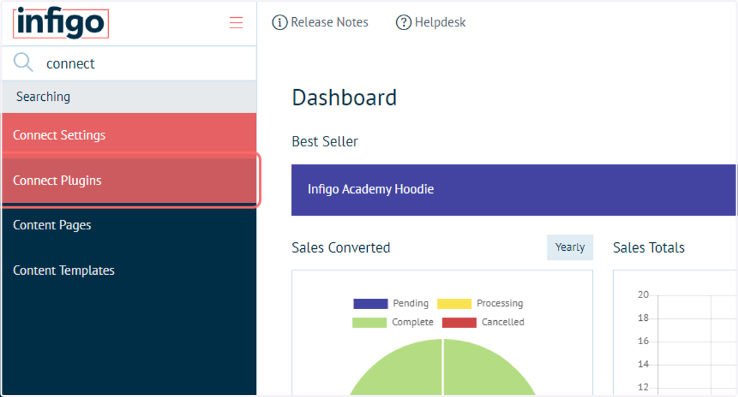The width and height of the screenshot is (738, 397).
Task: Open Connect Plugins in sidebar
Action: [x=129, y=181]
